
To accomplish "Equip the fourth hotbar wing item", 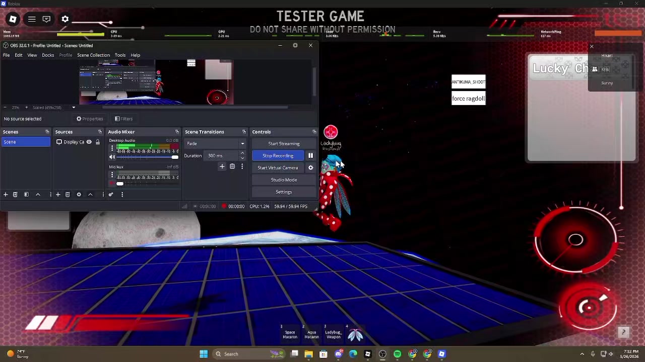I will pyautogui.click(x=355, y=334).
